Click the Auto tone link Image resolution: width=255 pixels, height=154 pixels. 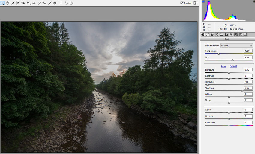pyautogui.click(x=223, y=66)
